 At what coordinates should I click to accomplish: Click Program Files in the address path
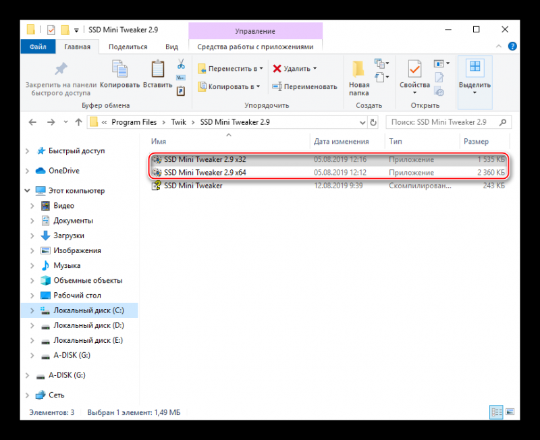(134, 122)
